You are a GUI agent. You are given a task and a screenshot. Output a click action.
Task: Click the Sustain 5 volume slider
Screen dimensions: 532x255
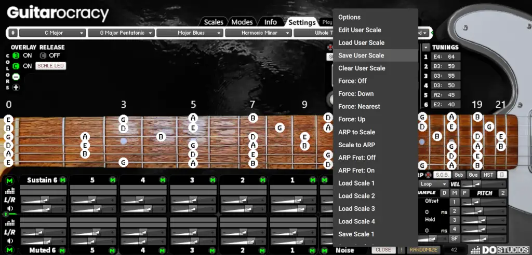click(x=93, y=208)
